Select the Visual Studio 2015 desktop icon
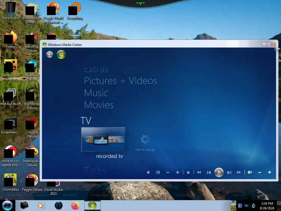 tap(54, 188)
